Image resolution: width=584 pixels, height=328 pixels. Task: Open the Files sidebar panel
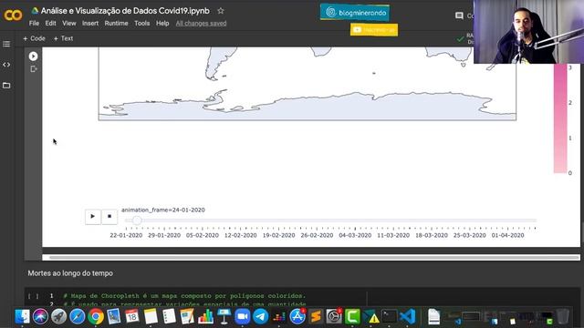6,85
